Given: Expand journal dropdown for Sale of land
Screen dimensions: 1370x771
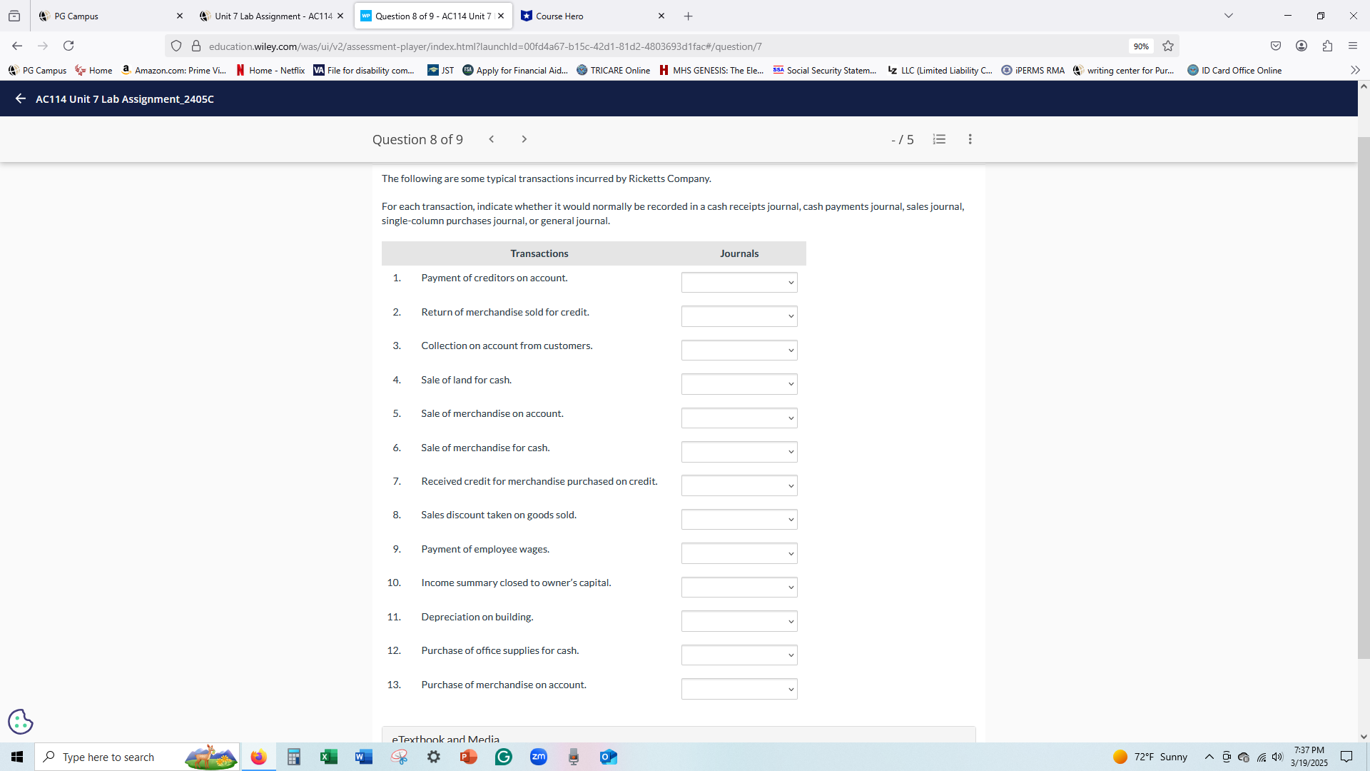Looking at the screenshot, I should [x=739, y=384].
